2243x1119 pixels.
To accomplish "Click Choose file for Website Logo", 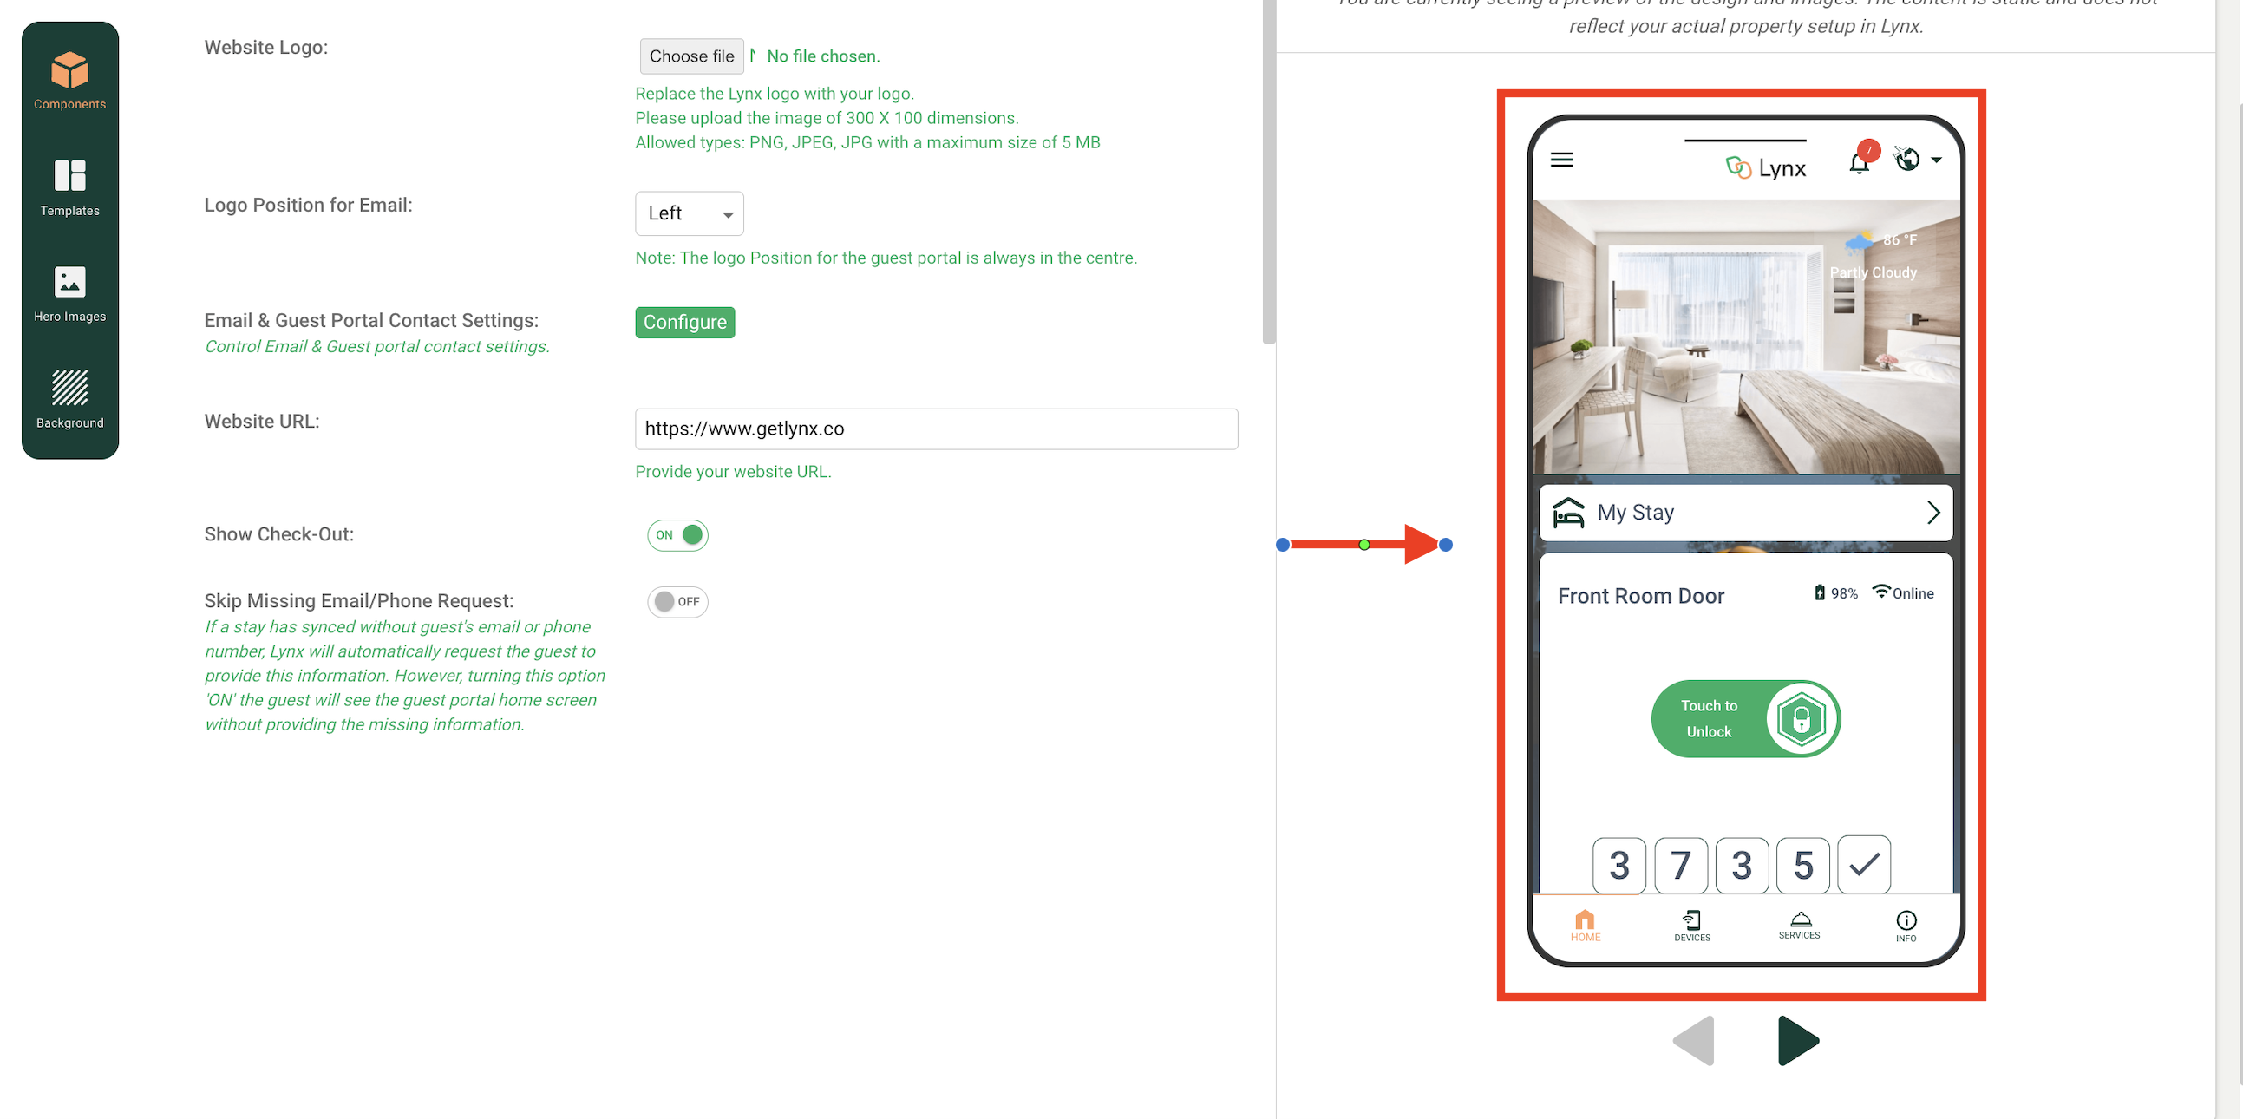I will pos(691,56).
